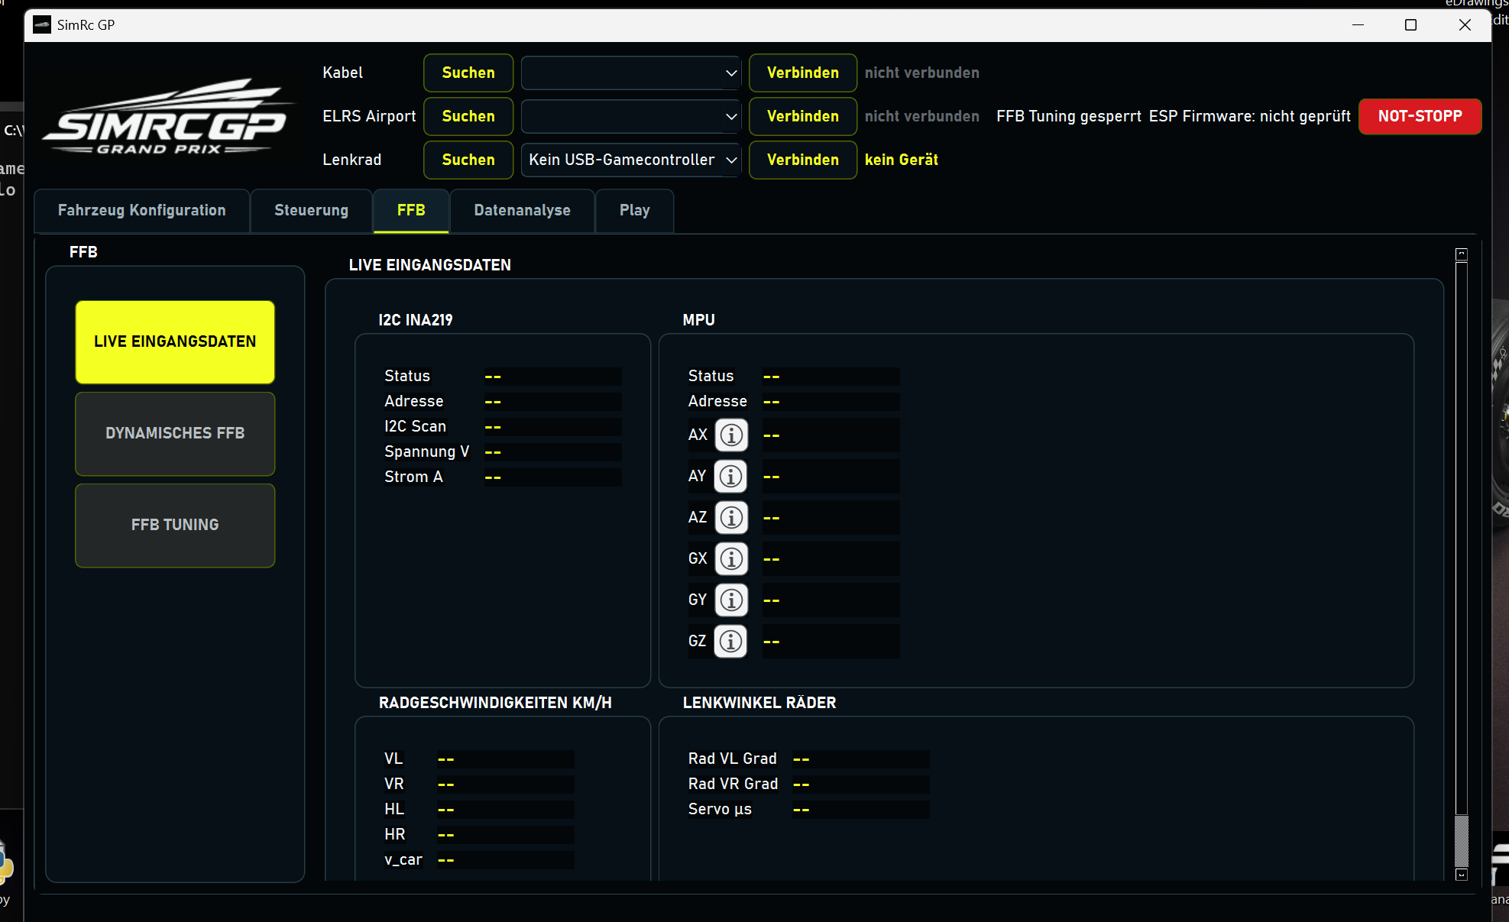
Task: Switch to the Fahrzeug Konfiguration tab
Action: [142, 210]
